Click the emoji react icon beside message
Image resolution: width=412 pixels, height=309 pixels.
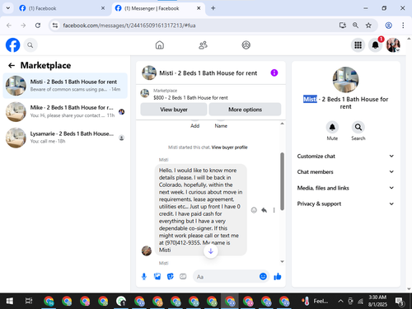point(254,210)
